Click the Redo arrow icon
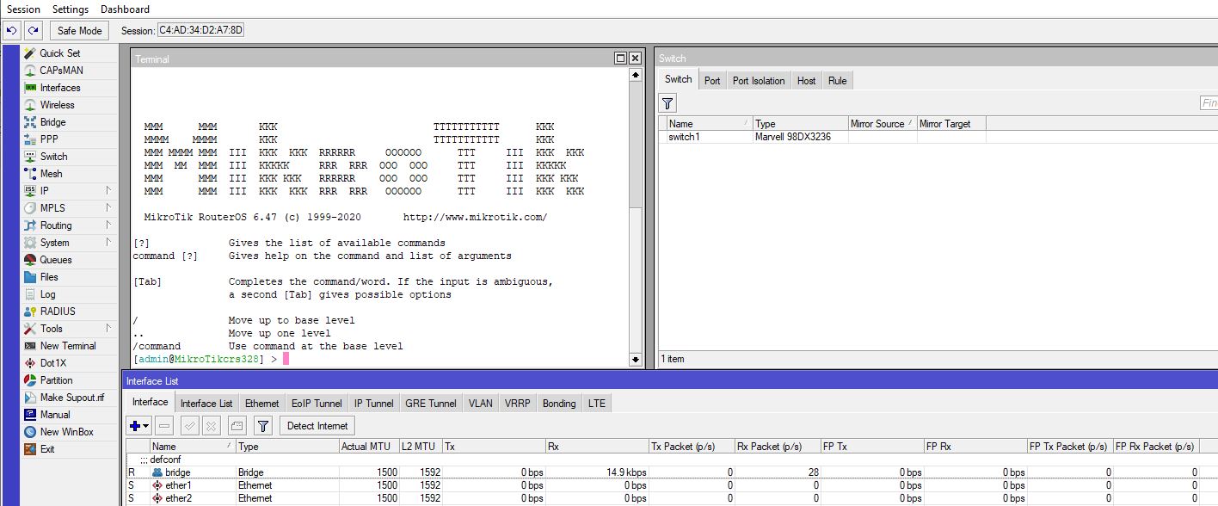Image resolution: width=1218 pixels, height=506 pixels. (x=33, y=31)
